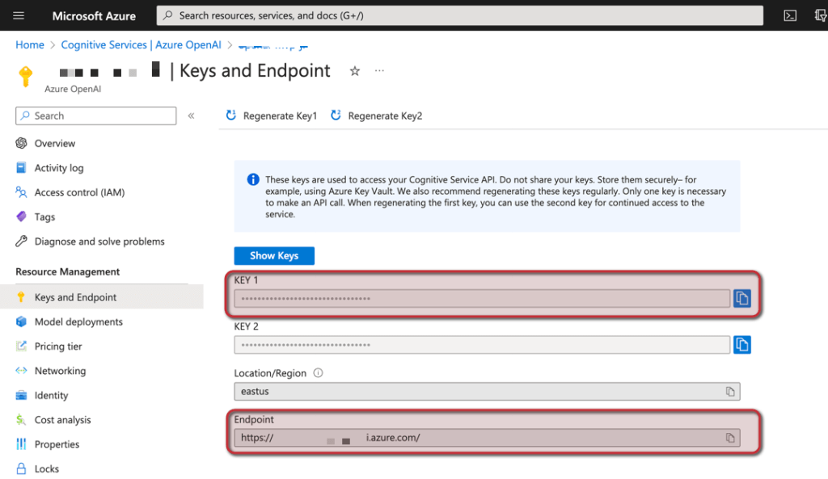828x479 pixels.
Task: Open Cloud Shell from top bar
Action: [790, 15]
